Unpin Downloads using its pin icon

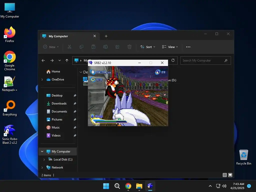pos(75,103)
